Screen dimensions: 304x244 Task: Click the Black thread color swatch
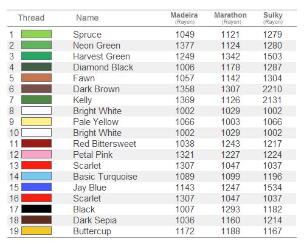(x=36, y=209)
